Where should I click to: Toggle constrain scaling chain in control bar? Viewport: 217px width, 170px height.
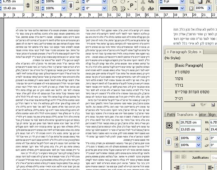(x=71, y=6)
